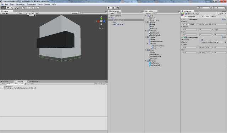The image size is (227, 133).
Task: Select the Scale tool in toolbar
Action: click(17, 8)
